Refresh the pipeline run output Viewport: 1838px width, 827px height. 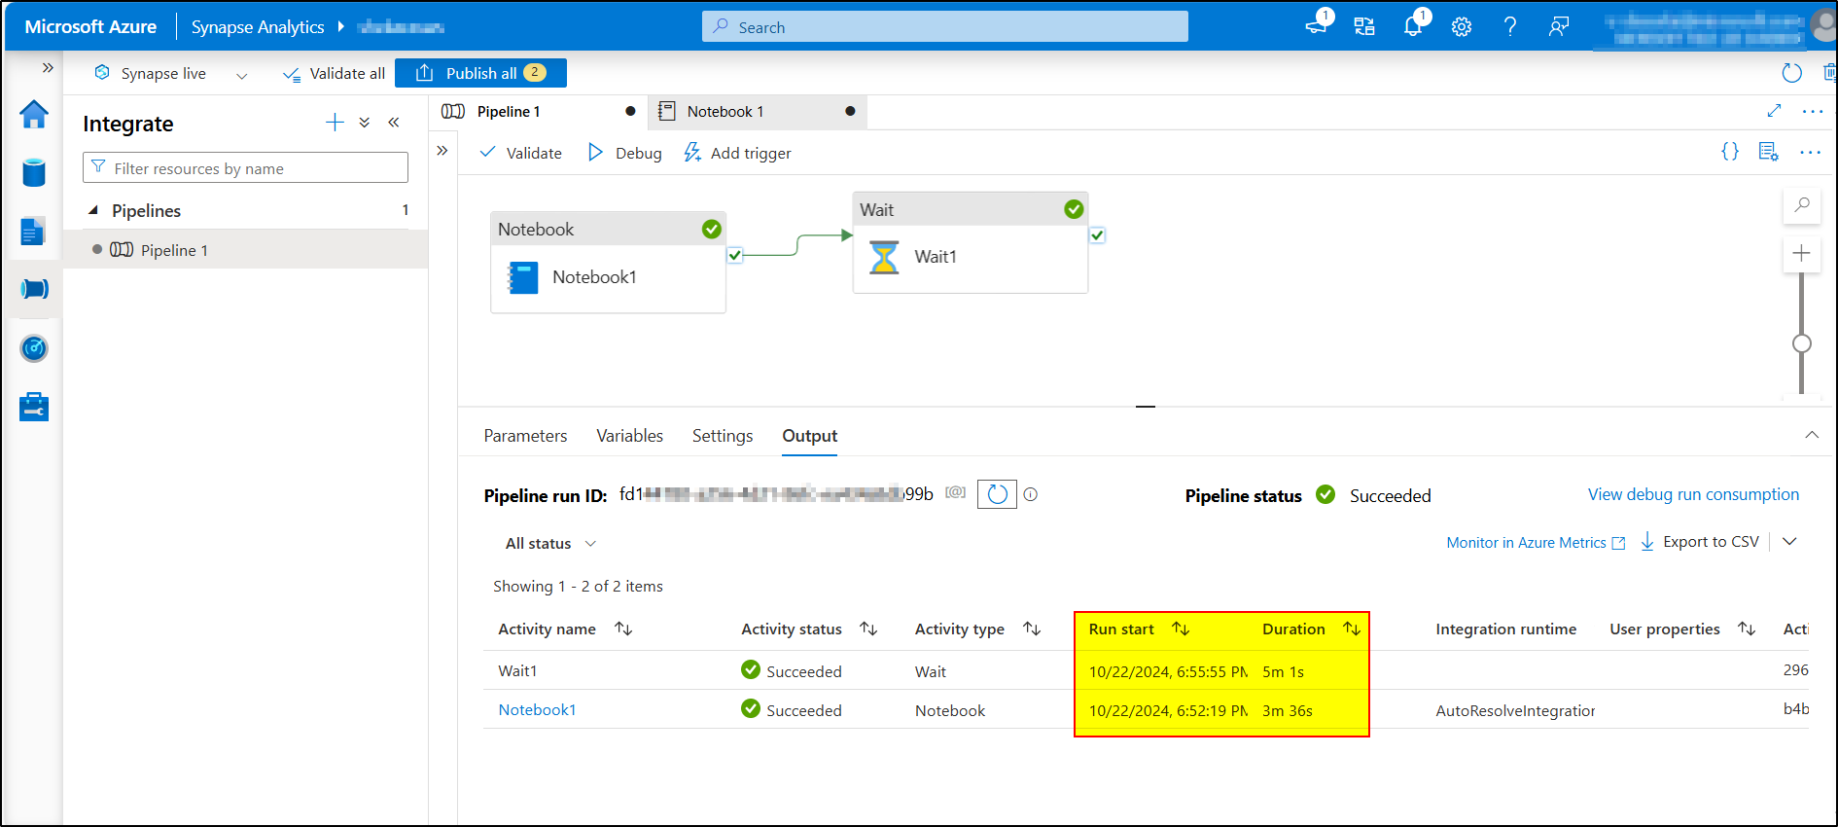click(997, 494)
